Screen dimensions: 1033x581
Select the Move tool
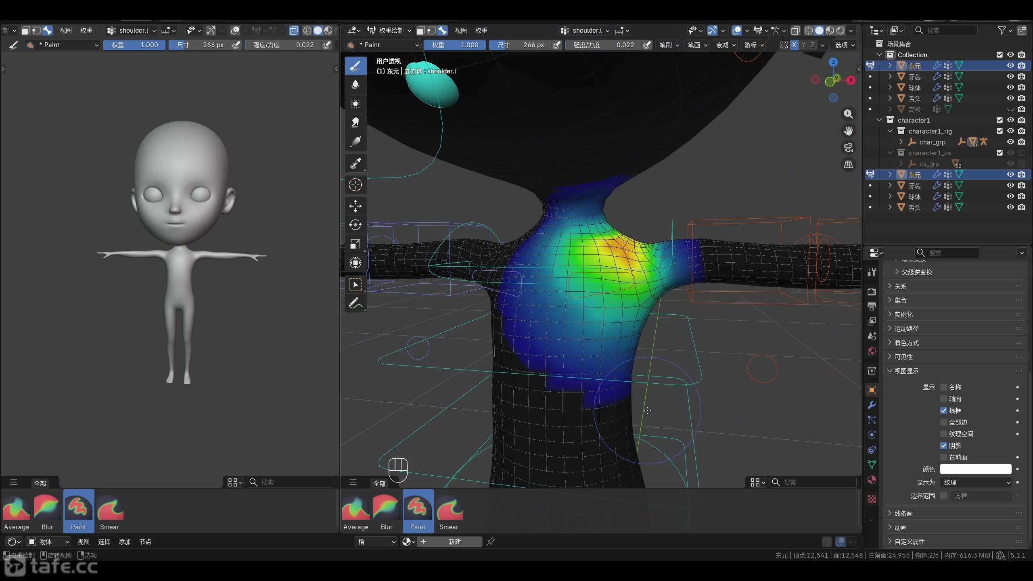[355, 206]
